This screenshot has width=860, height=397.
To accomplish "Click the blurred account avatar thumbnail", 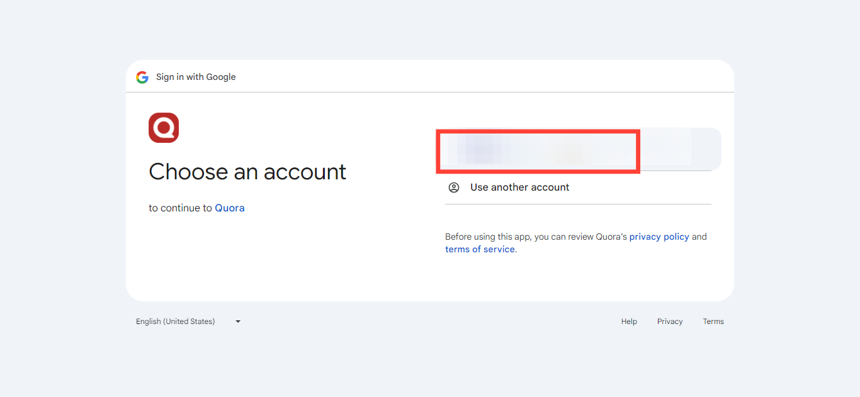I will click(480, 150).
